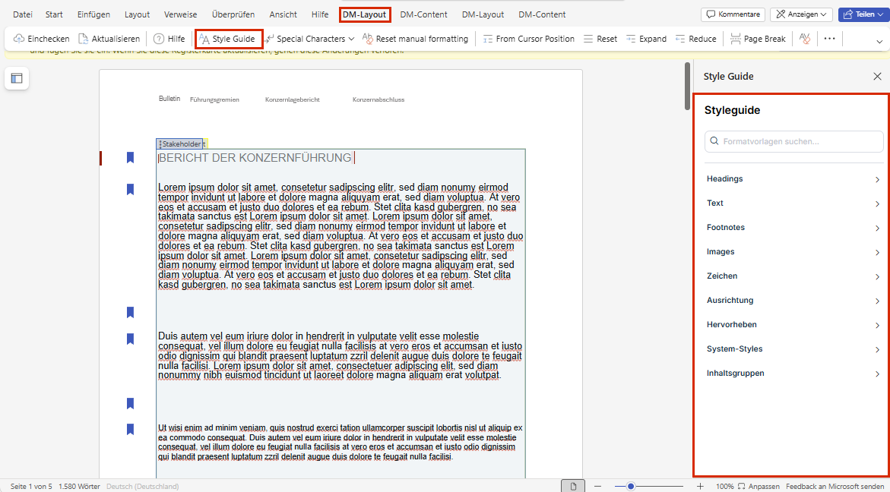
Task: Switch to the Verweise ribbon tab
Action: click(179, 14)
